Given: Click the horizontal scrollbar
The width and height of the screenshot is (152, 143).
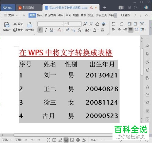Looking at the screenshot, I should [x=63, y=135].
